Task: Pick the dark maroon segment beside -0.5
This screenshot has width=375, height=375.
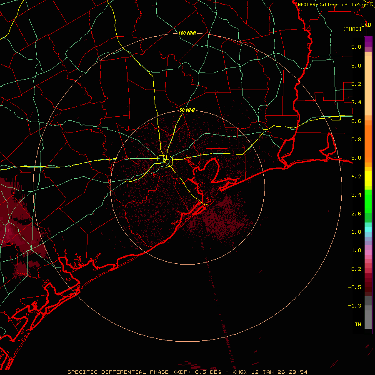Action: pyautogui.click(x=368, y=287)
